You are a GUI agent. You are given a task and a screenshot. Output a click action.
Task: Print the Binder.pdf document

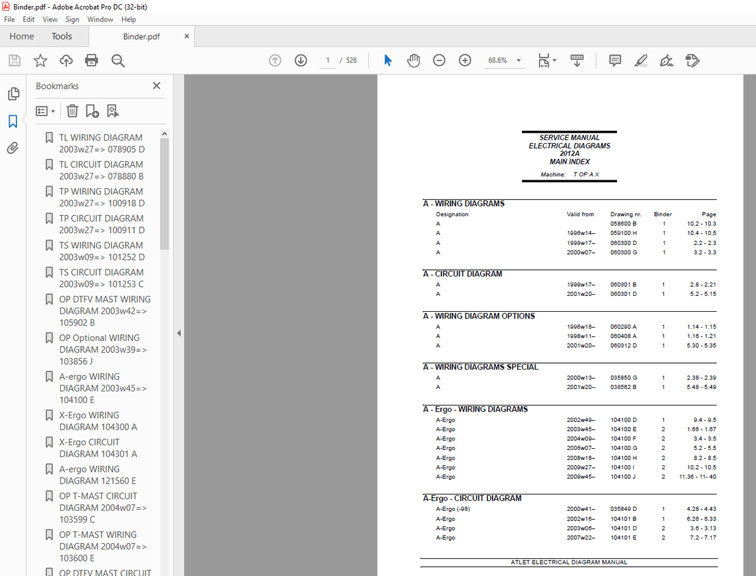pyautogui.click(x=90, y=60)
